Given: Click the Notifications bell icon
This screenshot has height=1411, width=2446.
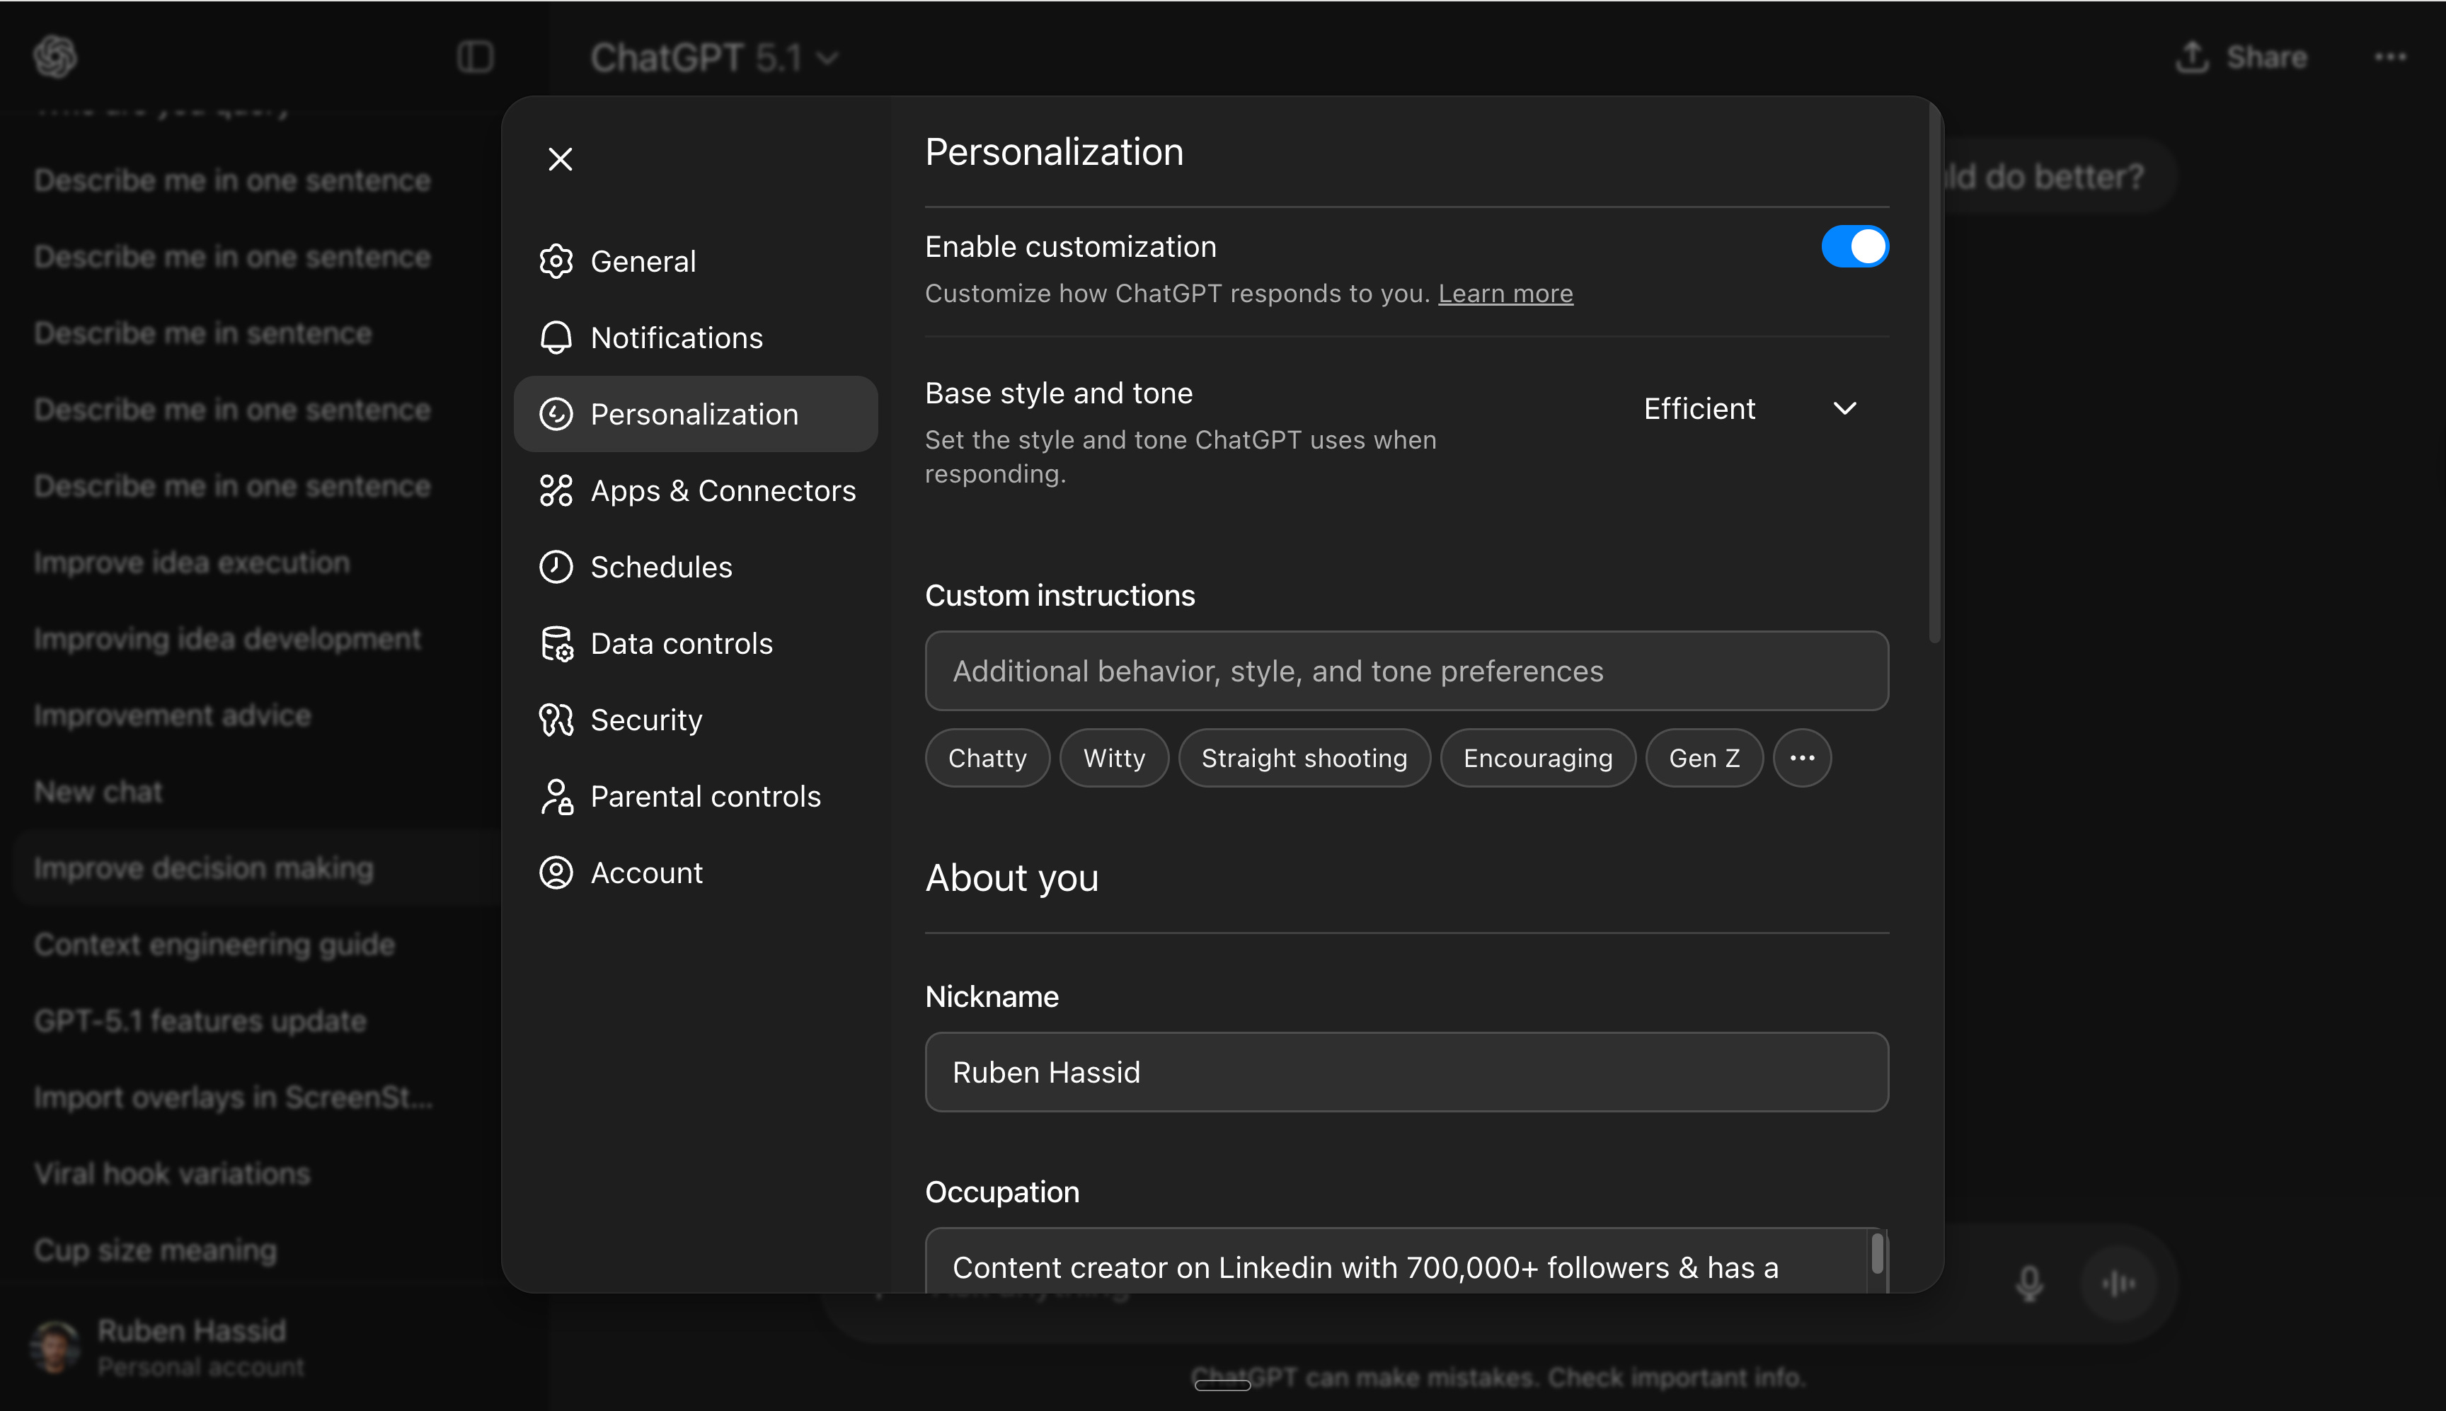Looking at the screenshot, I should click(x=556, y=338).
